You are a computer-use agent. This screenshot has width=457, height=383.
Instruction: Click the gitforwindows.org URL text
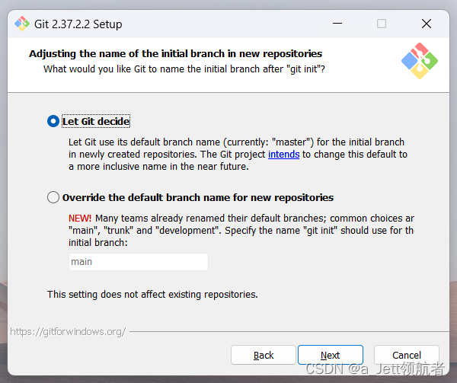(x=68, y=331)
